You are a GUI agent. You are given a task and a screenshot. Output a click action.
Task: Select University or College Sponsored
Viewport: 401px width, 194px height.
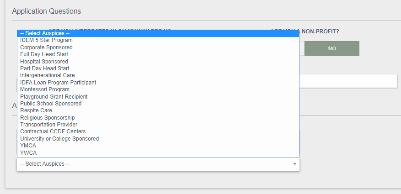pos(59,139)
